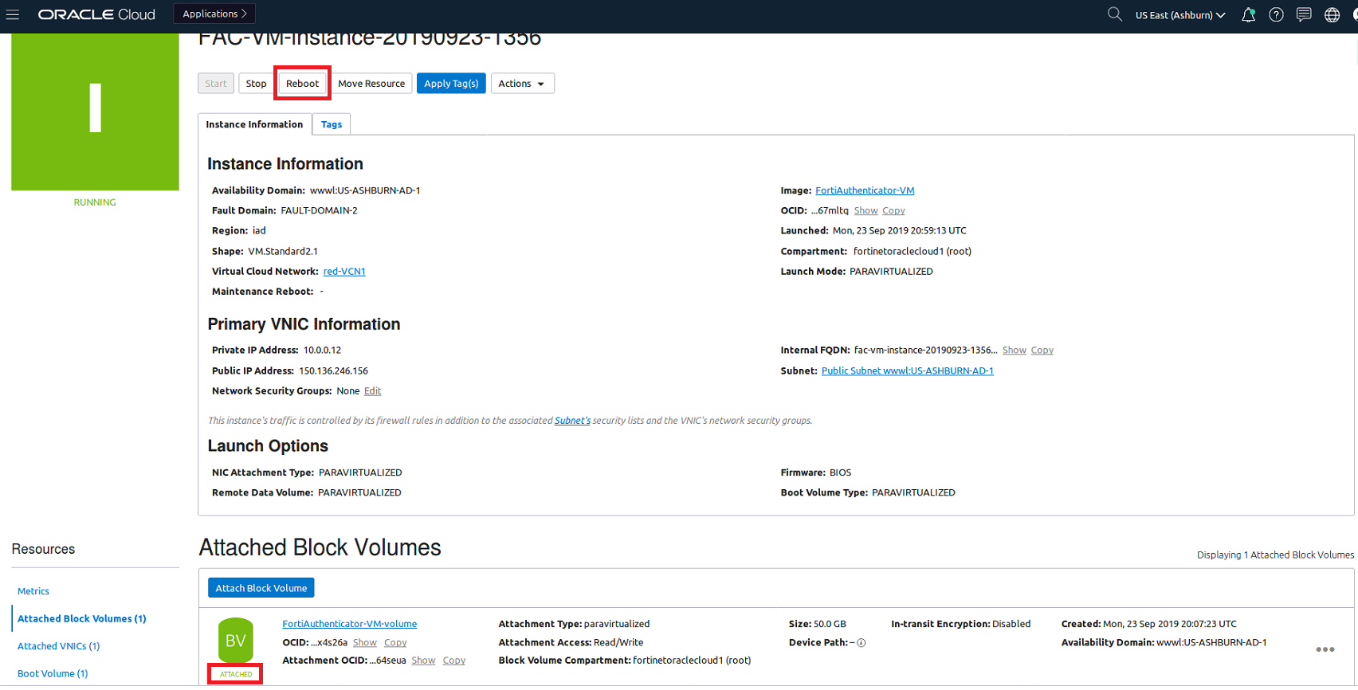The width and height of the screenshot is (1358, 690).
Task: Click the shape value VM.Standard2.1
Action: [283, 251]
